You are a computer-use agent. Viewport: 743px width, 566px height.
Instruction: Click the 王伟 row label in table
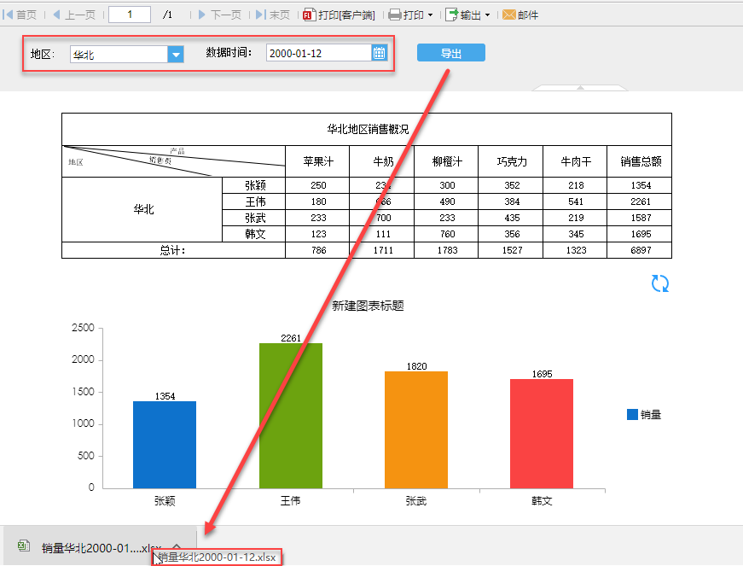[255, 201]
